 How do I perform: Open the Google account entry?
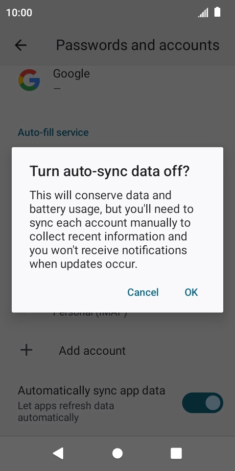(117, 80)
